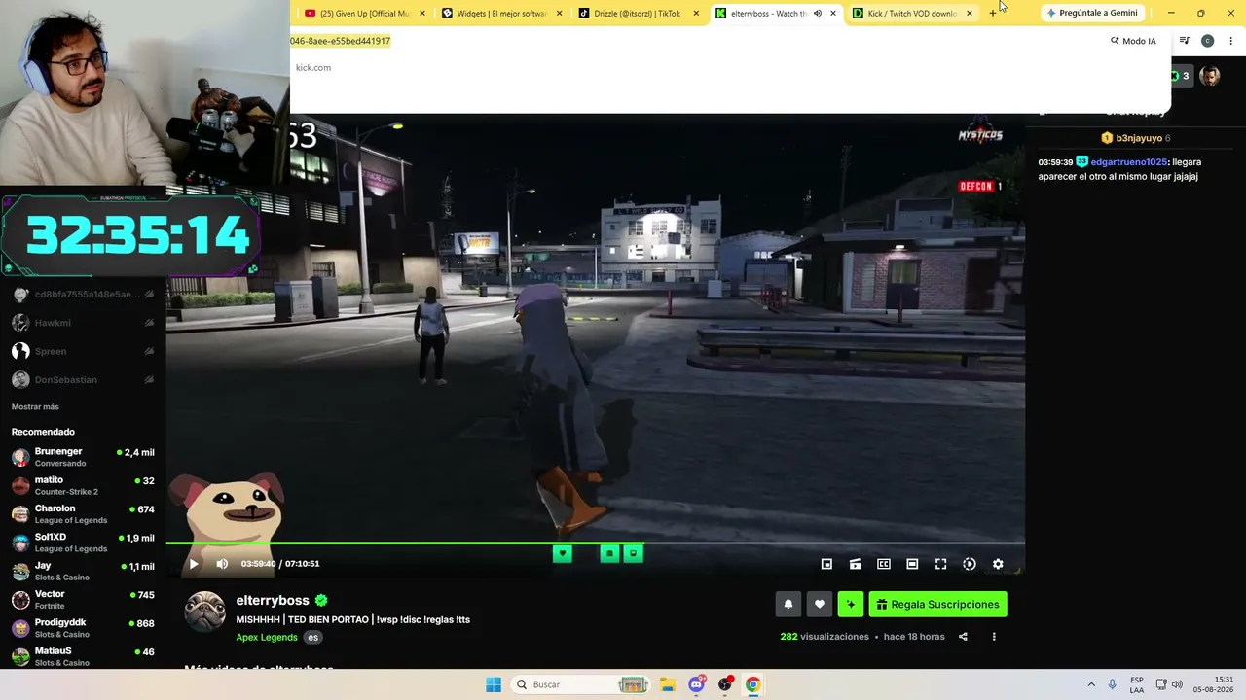The image size is (1246, 700).
Task: Mute audio on the elterryboss tab
Action: (x=818, y=14)
